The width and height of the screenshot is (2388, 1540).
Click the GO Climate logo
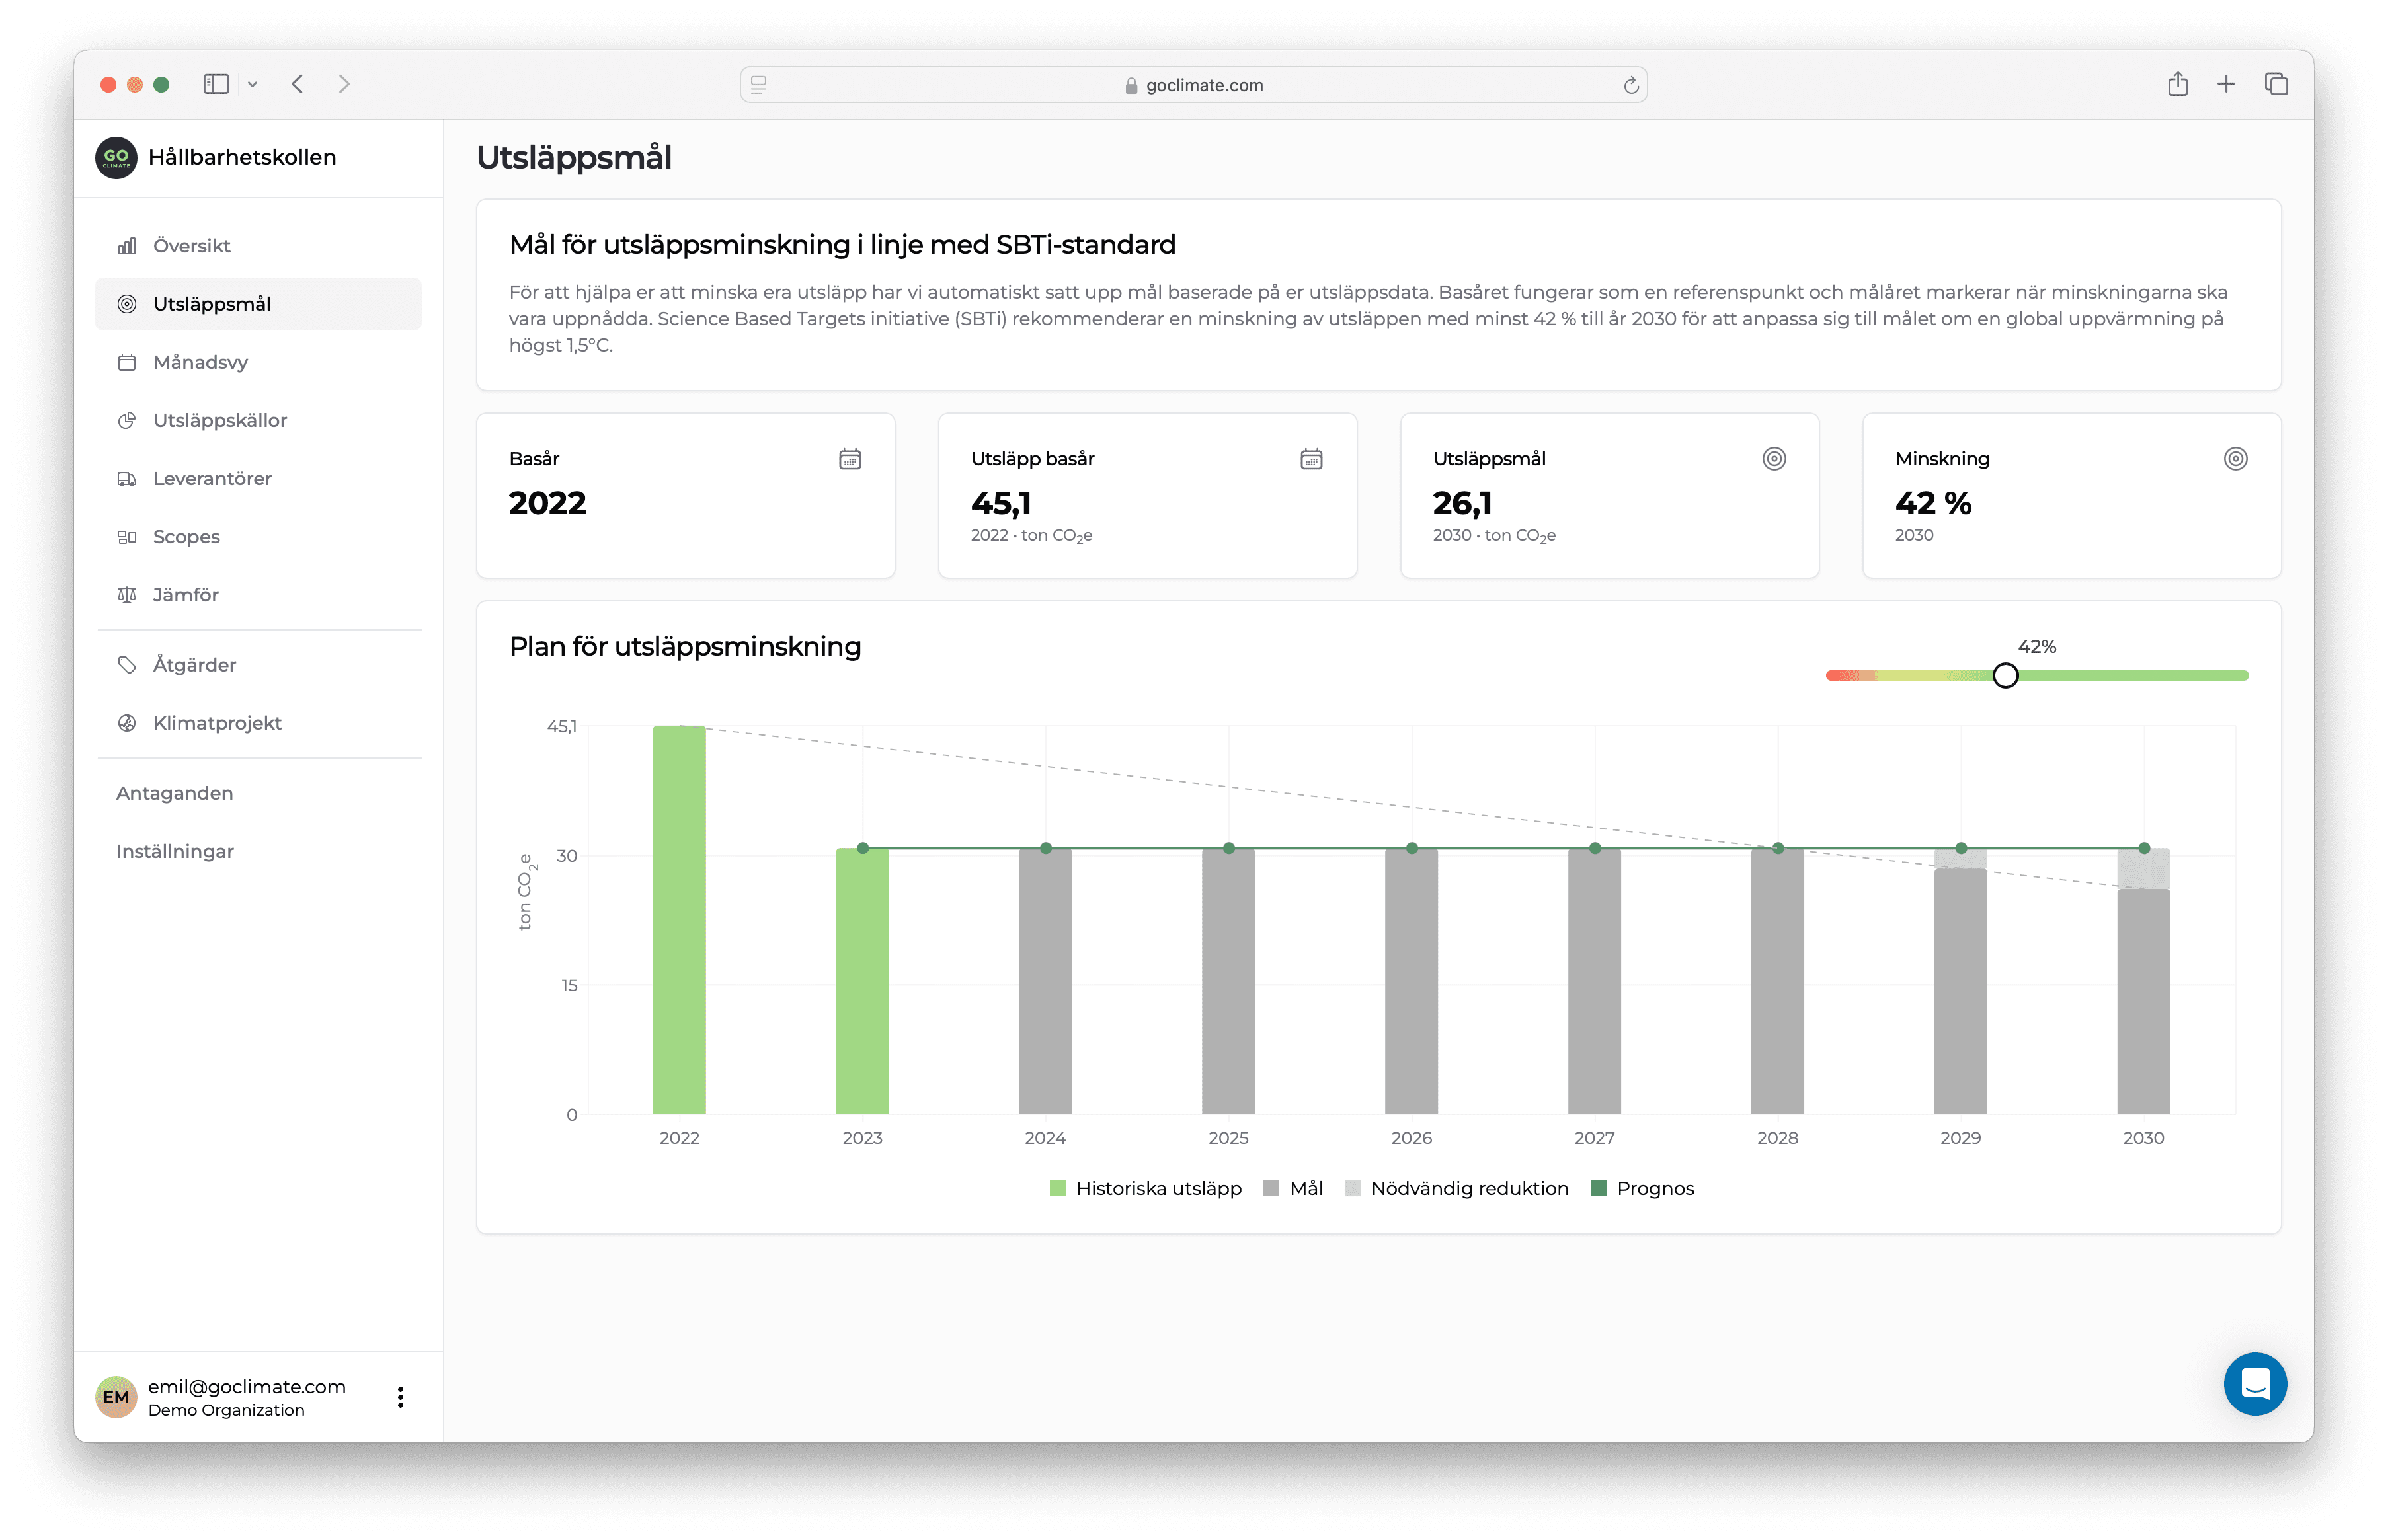pyautogui.click(x=116, y=157)
